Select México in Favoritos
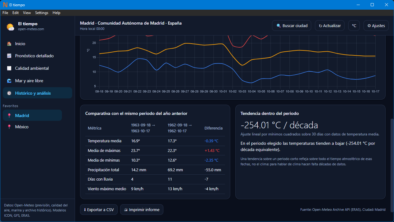 tap(32, 127)
